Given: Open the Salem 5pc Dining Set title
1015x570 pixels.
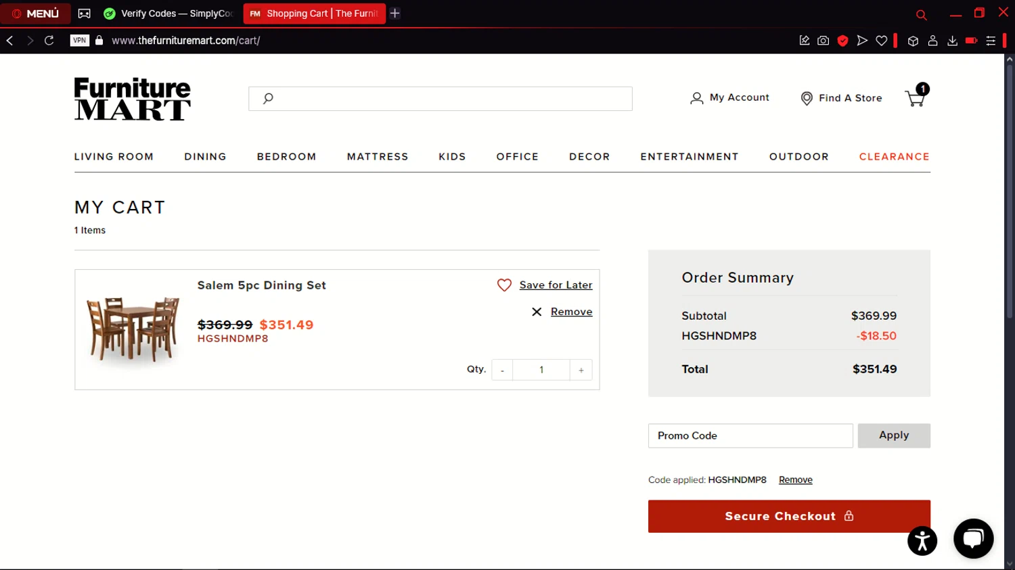Looking at the screenshot, I should [x=261, y=285].
